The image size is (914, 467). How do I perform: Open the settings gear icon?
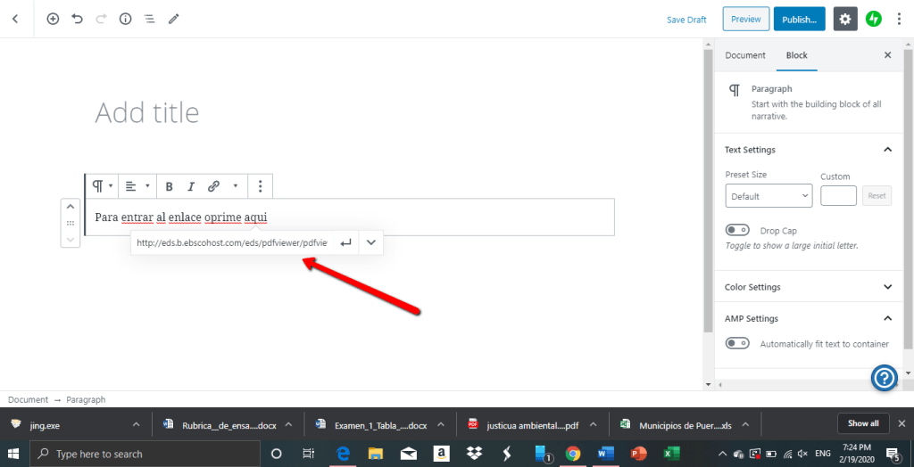[x=844, y=19]
